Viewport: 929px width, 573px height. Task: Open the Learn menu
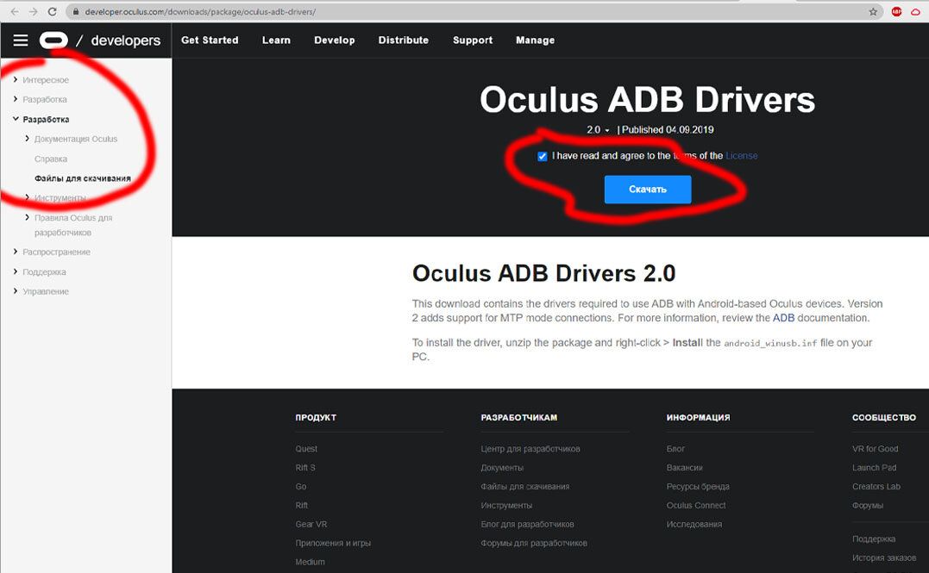pyautogui.click(x=276, y=40)
